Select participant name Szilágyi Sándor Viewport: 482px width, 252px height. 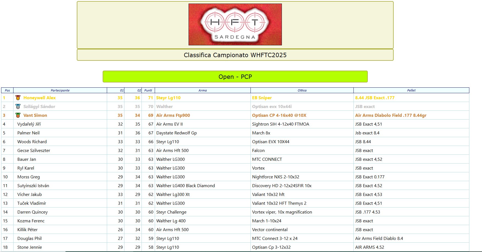pos(39,107)
